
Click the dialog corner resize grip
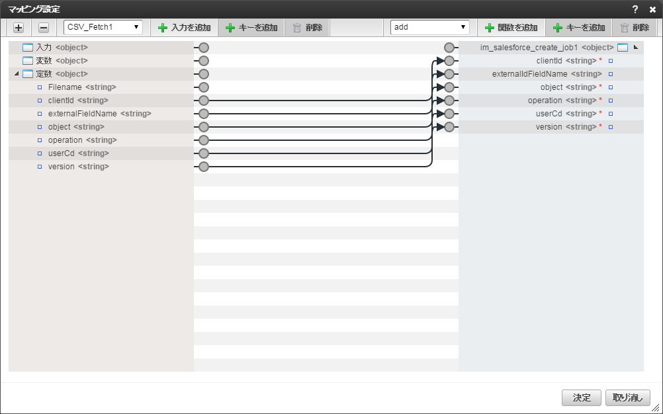[x=655, y=407]
